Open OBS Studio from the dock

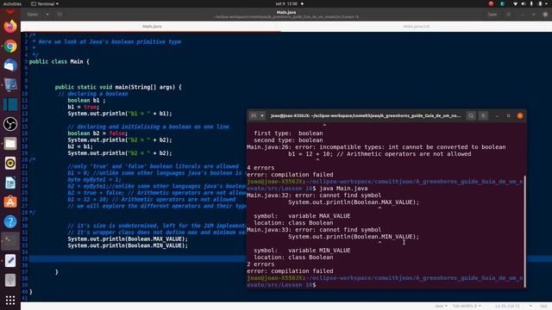[10, 124]
